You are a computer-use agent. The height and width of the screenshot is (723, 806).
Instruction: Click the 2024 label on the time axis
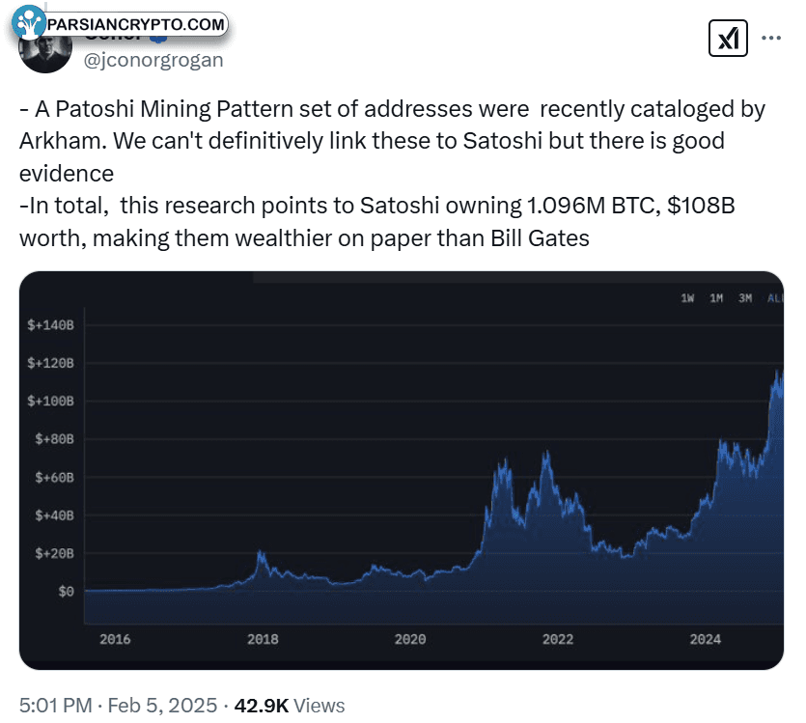coord(706,639)
